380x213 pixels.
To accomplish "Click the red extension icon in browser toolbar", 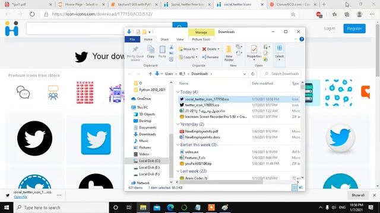I will [319, 14].
